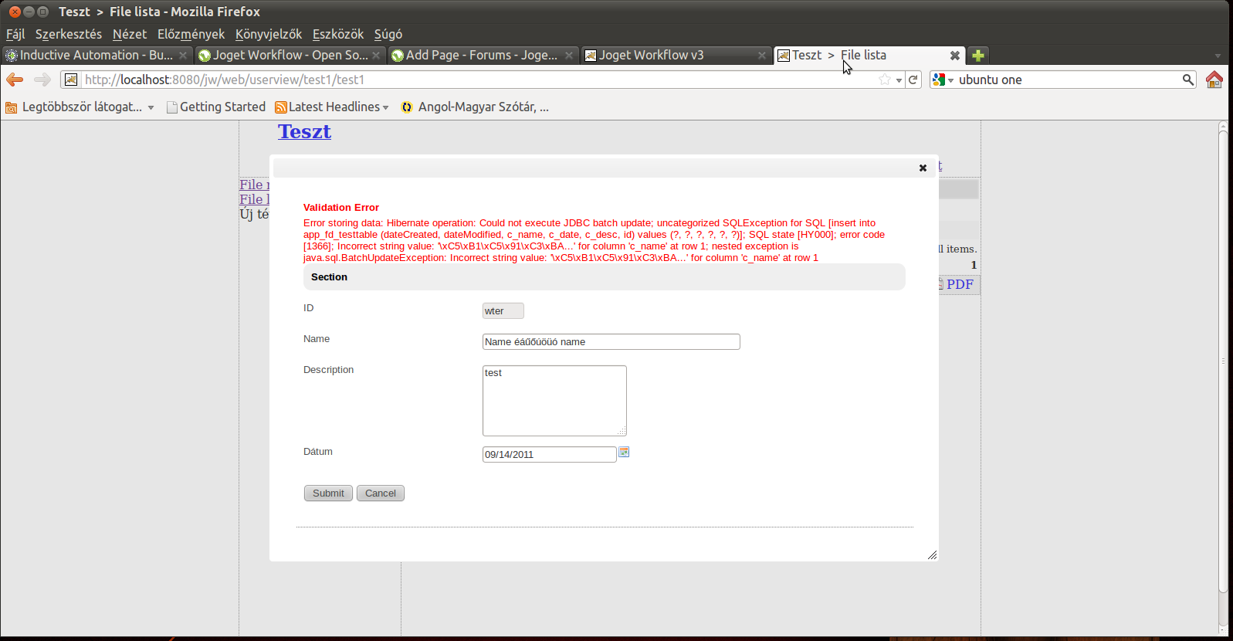
Task: Click inside the Dátum date field
Action: [x=550, y=455]
